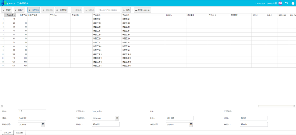This screenshot has width=296, height=135.
Task: Click the user name starting with 5068
Action: tap(272, 3)
